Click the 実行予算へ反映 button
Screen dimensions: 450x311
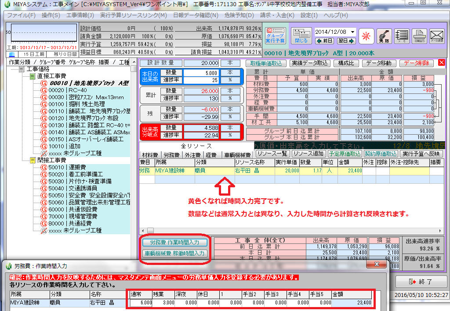(421, 154)
